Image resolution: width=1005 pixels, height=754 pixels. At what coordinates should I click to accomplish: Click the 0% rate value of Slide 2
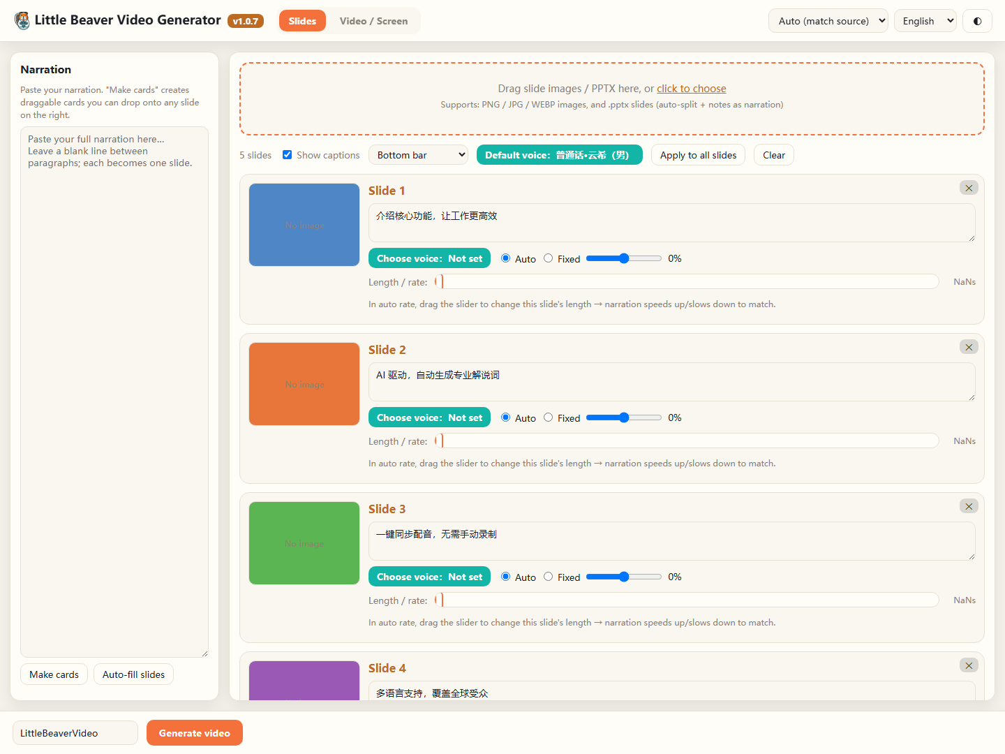pyautogui.click(x=675, y=417)
